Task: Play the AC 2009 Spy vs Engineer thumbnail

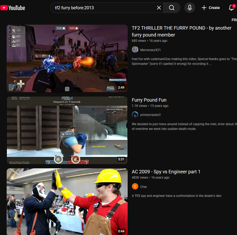Action: (x=67, y=202)
